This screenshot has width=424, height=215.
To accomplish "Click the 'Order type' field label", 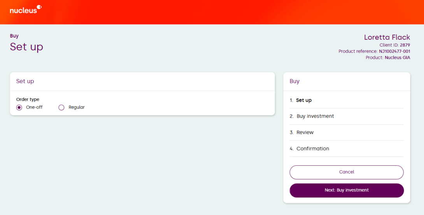I will point(28,99).
